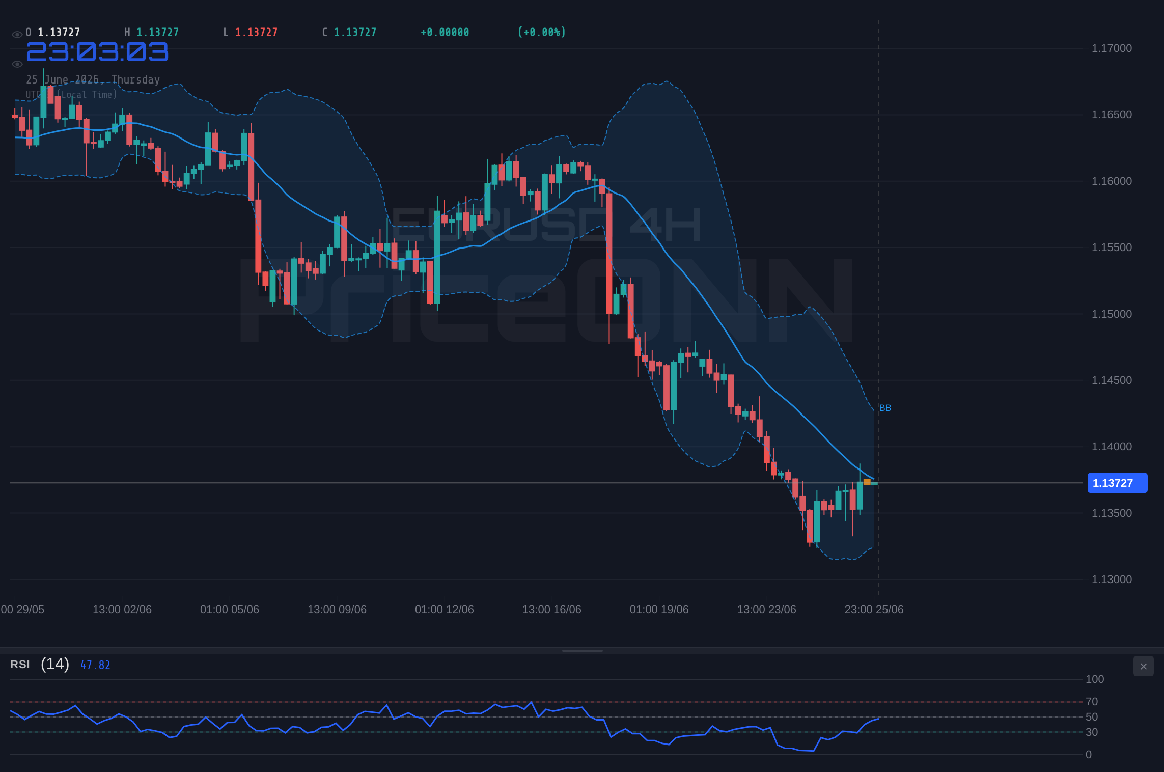Click the pane separator handle above RSI
The image size is (1164, 772).
[582, 650]
